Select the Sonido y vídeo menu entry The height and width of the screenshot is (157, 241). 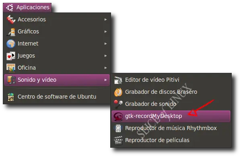[57, 80]
